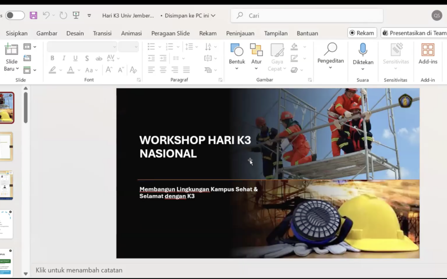Click the Redo arrow icon
The height and width of the screenshot is (279, 447).
(x=63, y=15)
